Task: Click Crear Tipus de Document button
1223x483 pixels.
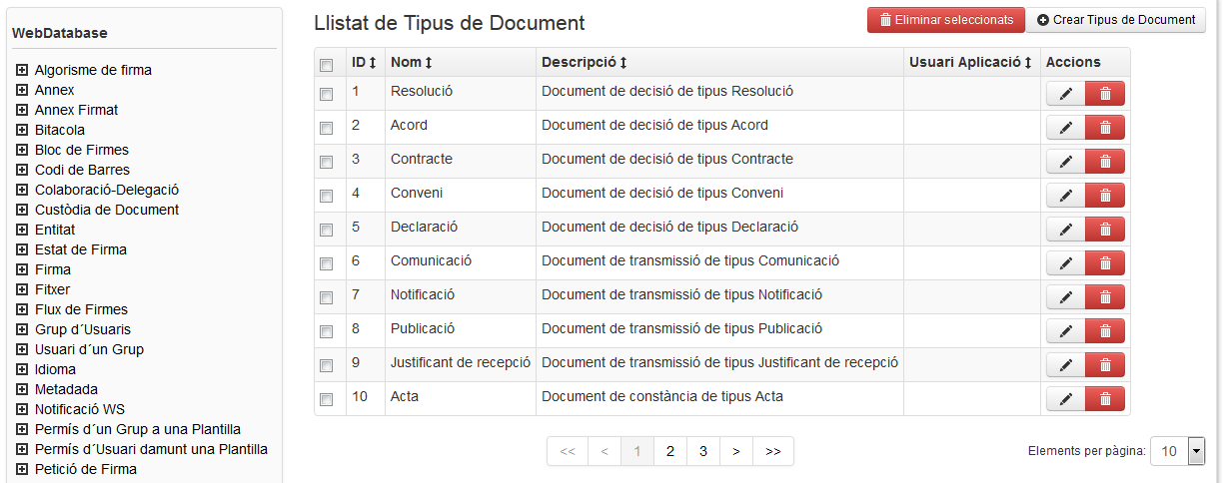Action: (x=1116, y=20)
